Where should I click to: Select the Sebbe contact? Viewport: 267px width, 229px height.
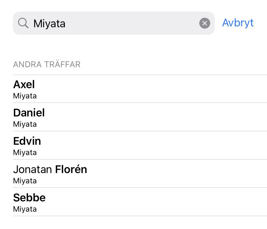click(29, 198)
